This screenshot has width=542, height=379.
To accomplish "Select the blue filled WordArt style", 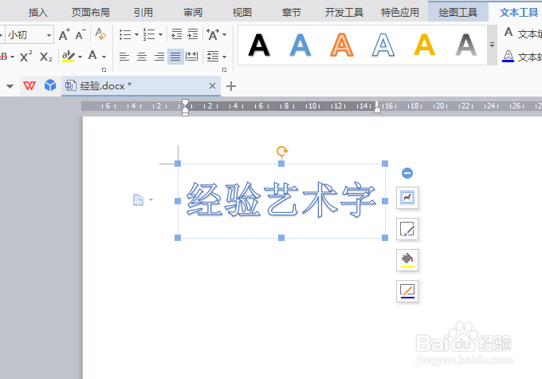I will coord(300,45).
